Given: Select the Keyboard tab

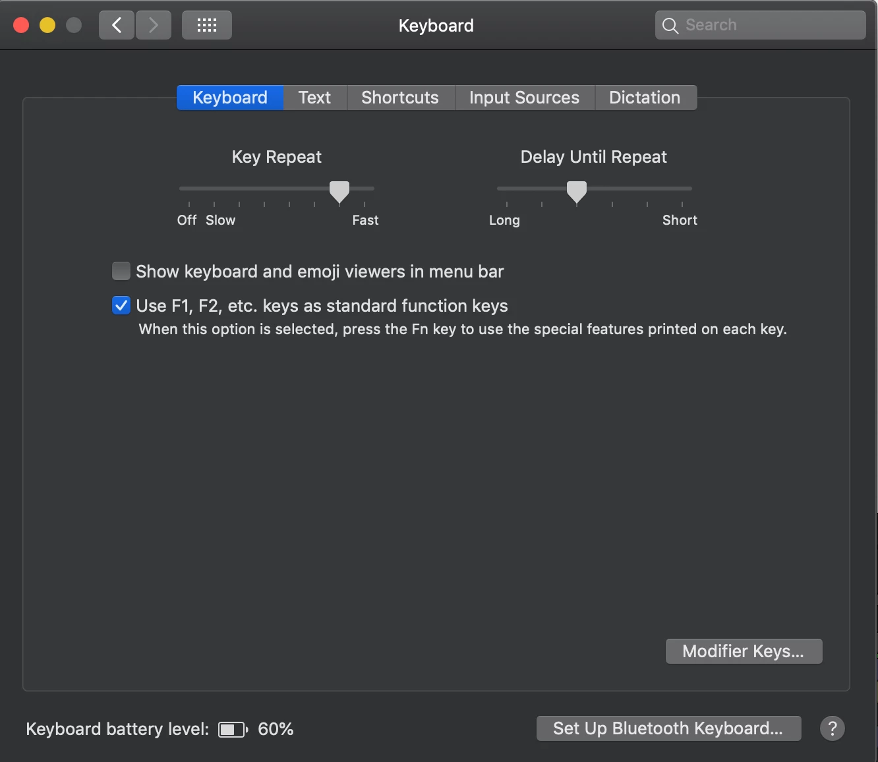Looking at the screenshot, I should pyautogui.click(x=230, y=98).
